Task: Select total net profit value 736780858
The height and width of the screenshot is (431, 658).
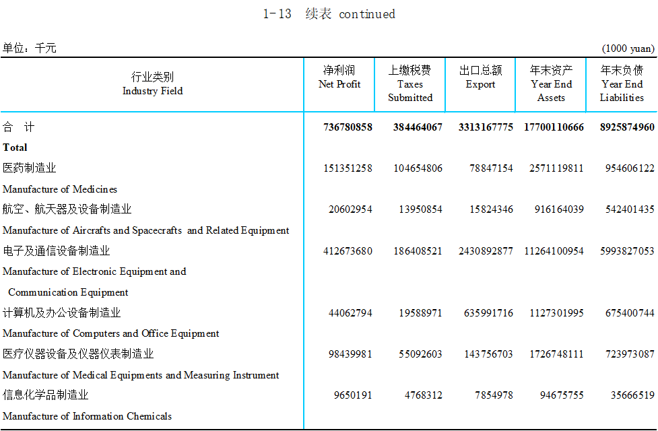Action: pyautogui.click(x=348, y=127)
